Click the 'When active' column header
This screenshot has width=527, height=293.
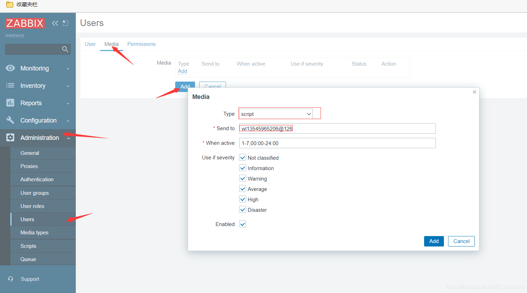pyautogui.click(x=251, y=64)
